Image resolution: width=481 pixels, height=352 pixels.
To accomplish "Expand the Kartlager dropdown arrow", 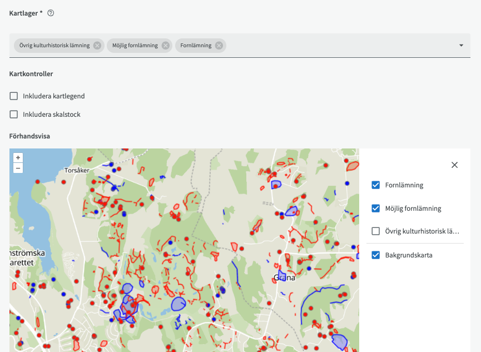I will pos(461,46).
